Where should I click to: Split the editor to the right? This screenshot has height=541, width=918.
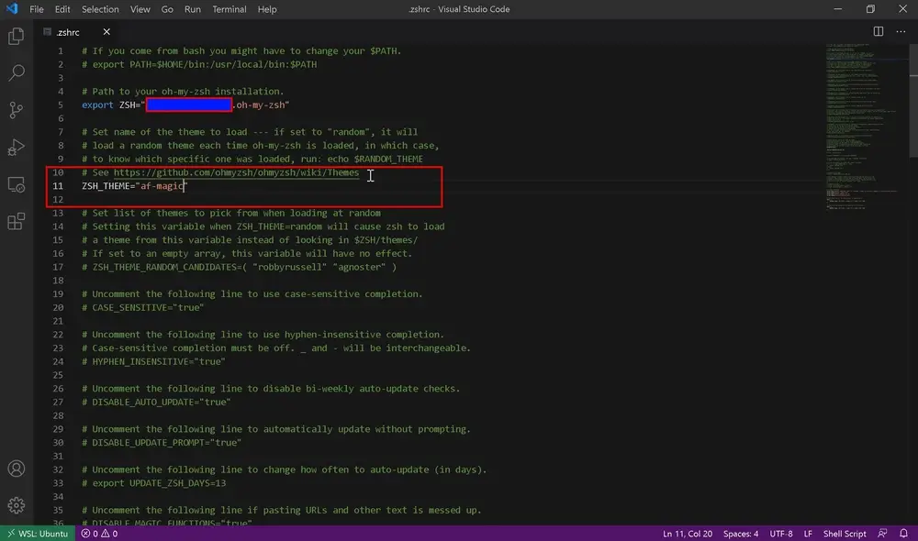879,31
